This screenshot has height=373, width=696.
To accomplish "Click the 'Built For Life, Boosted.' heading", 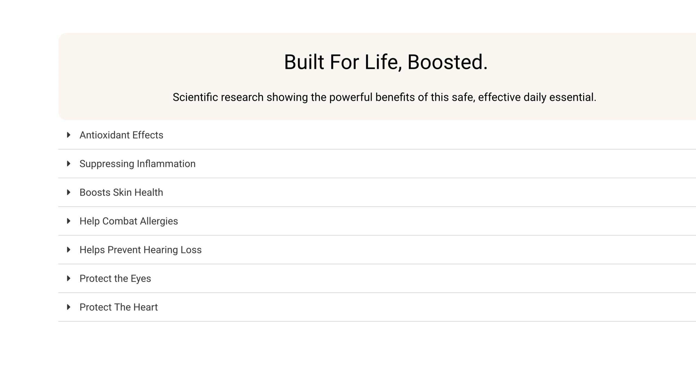I will coord(386,62).
